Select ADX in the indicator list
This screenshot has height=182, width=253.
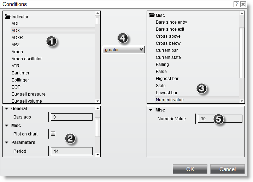16,31
